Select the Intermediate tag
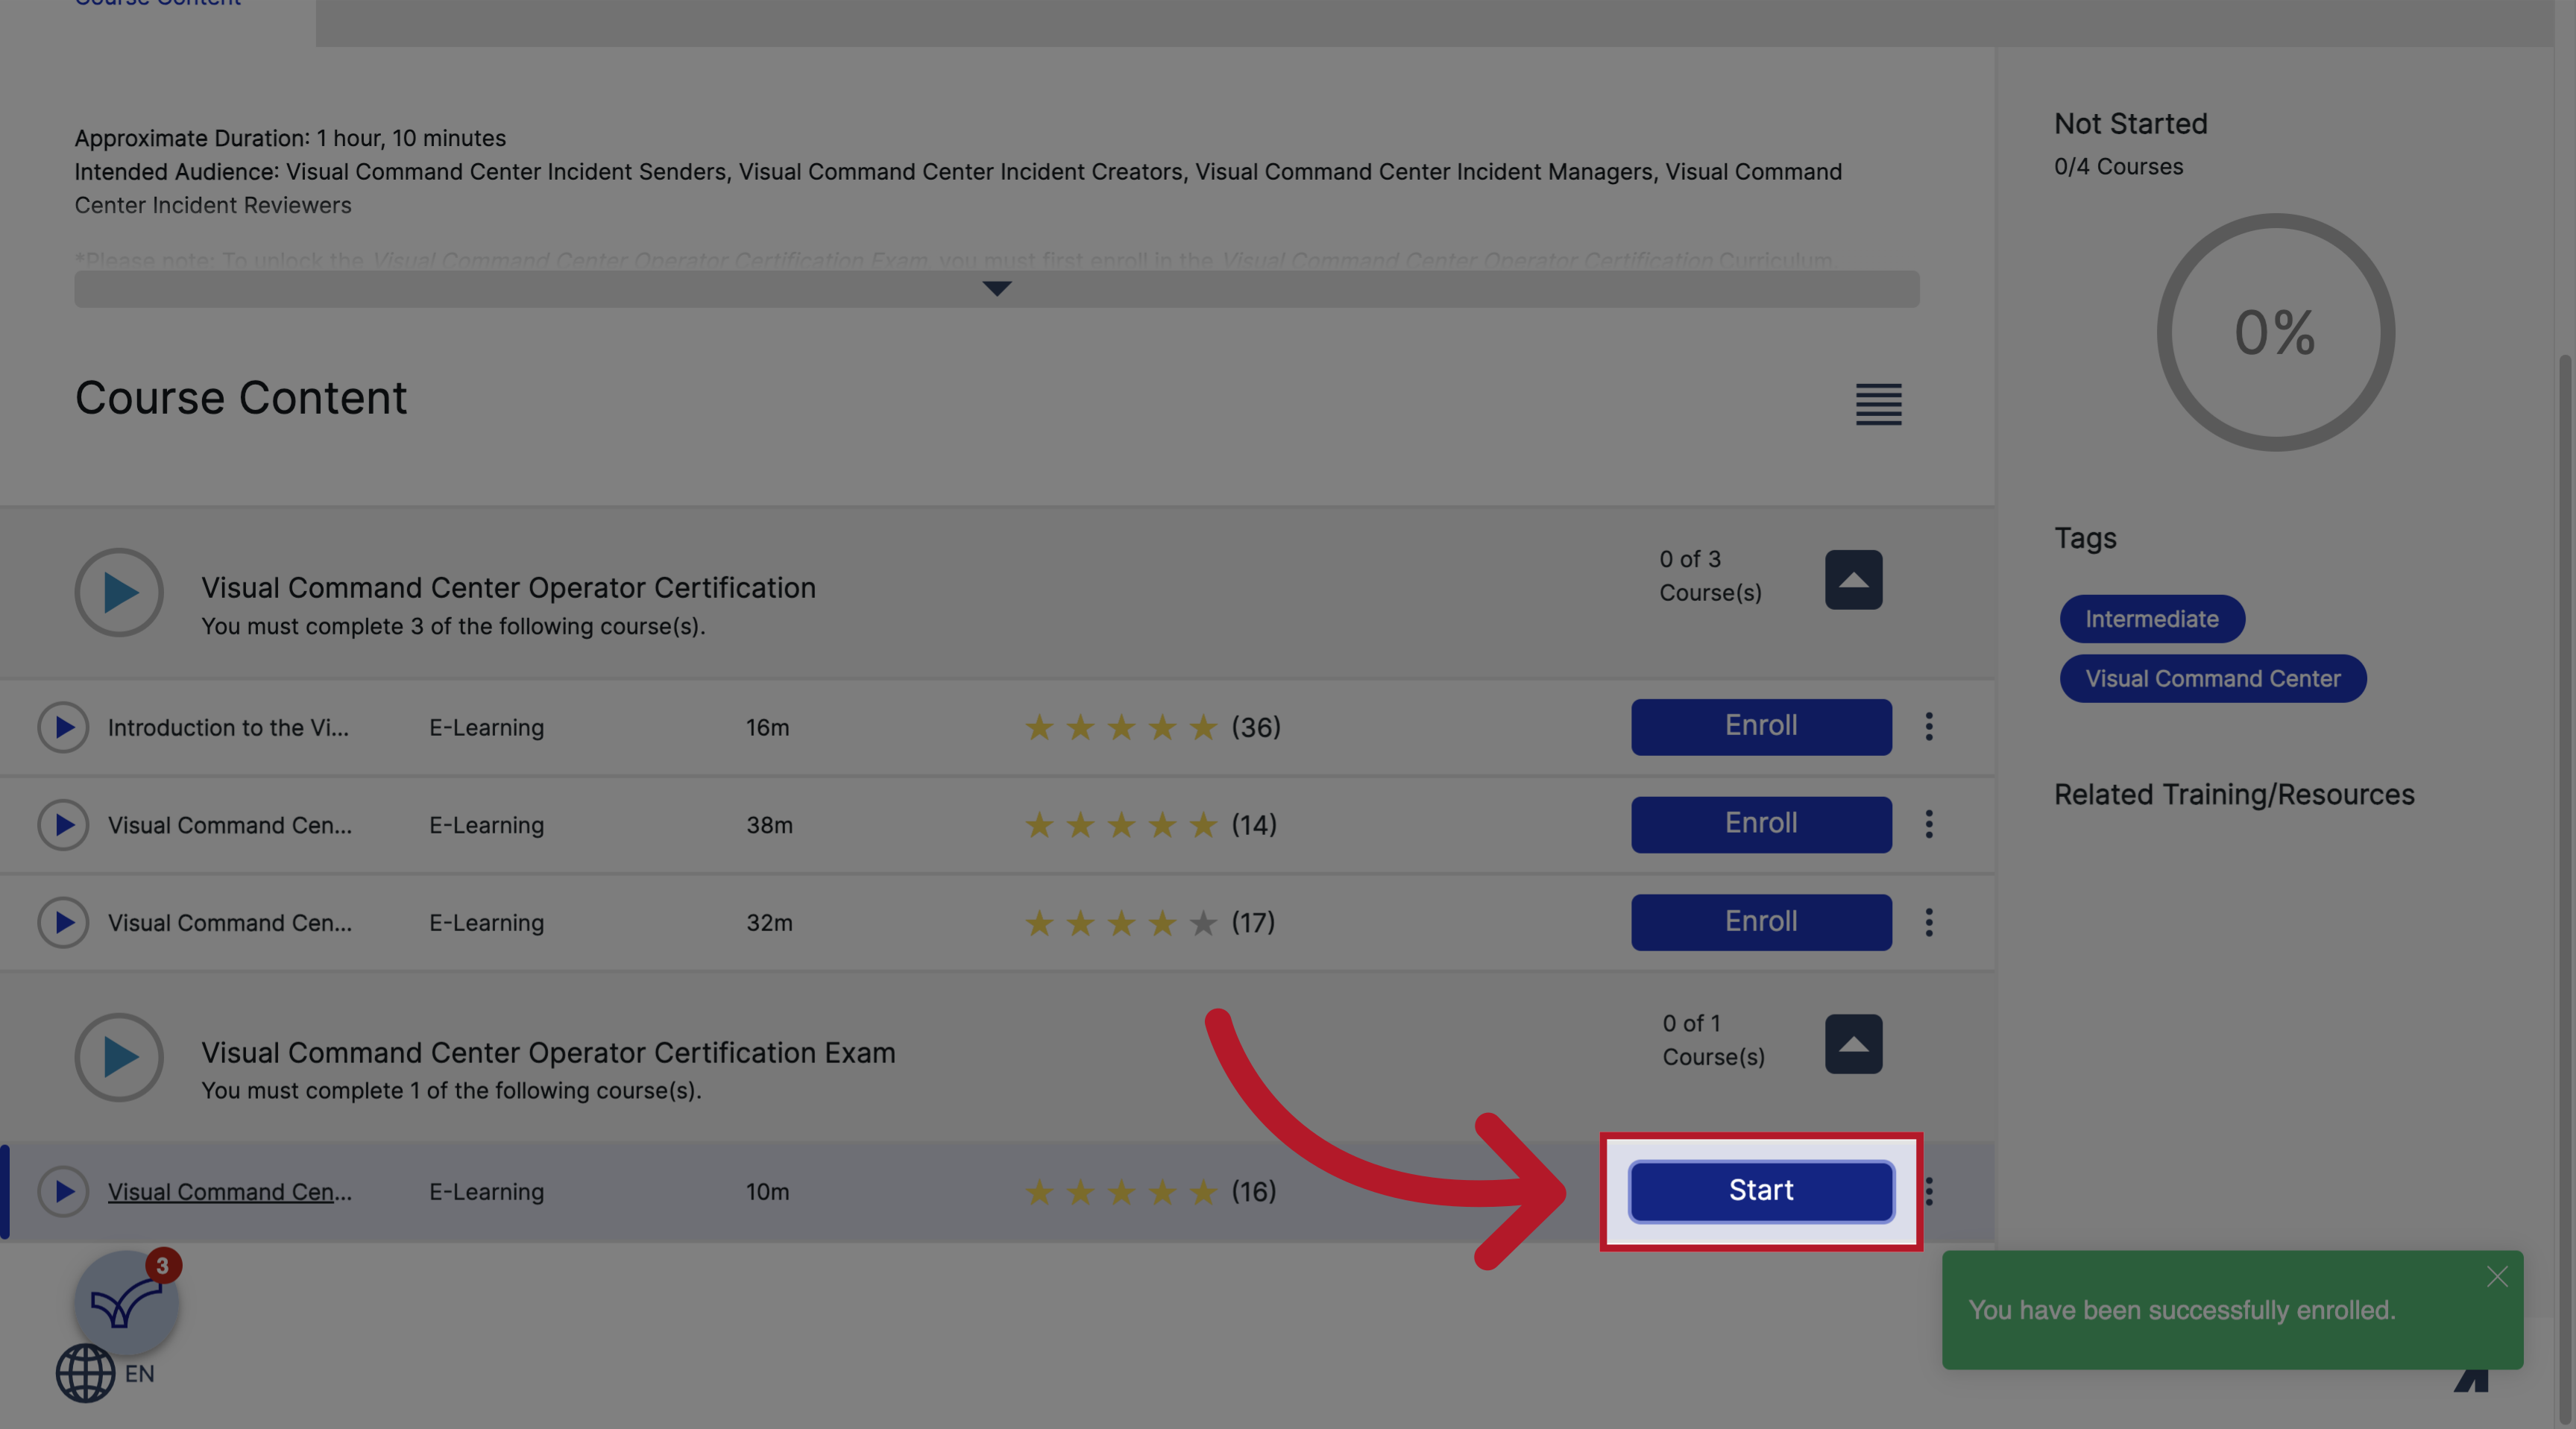The image size is (2576, 1429). click(2151, 619)
